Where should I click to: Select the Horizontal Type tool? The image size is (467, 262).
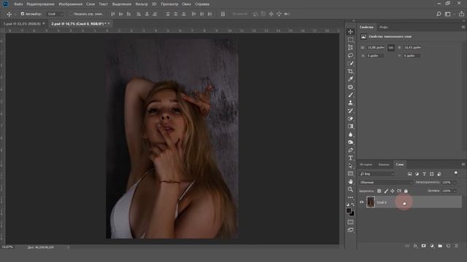(x=350, y=158)
